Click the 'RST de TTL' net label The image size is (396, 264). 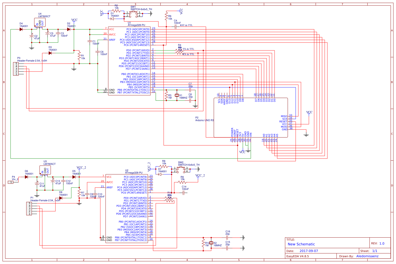pos(186,25)
